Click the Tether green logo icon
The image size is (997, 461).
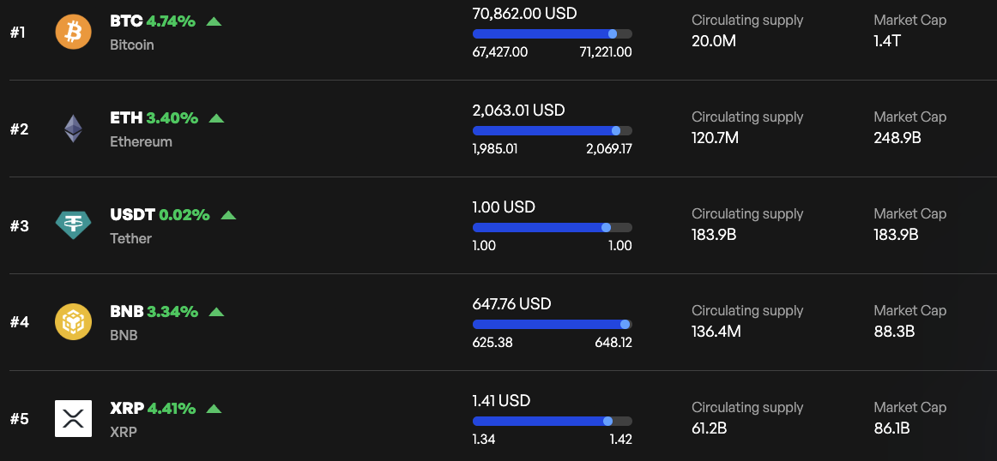(73, 225)
